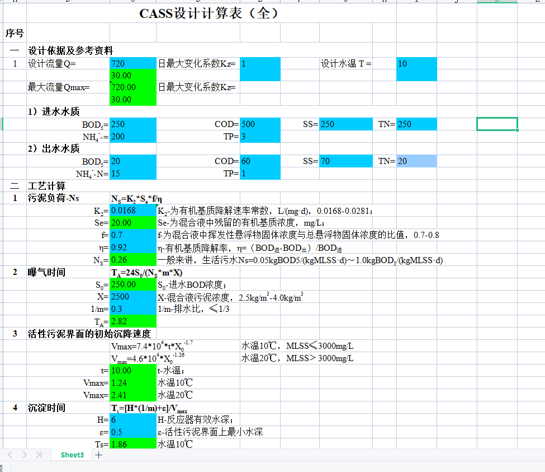Select the formula cell Ts=[H*(1/m)+ε]/Vmax
Viewport: 545px width, 472px height.
pyautogui.click(x=149, y=408)
